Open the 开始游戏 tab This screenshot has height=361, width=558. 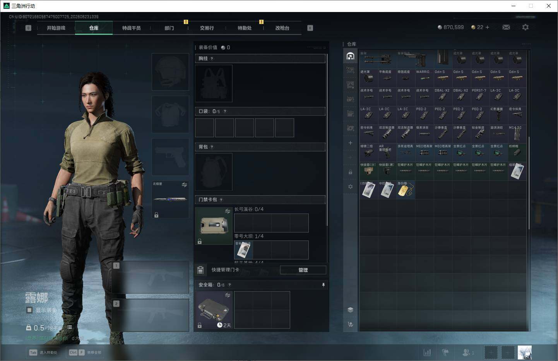pos(56,28)
